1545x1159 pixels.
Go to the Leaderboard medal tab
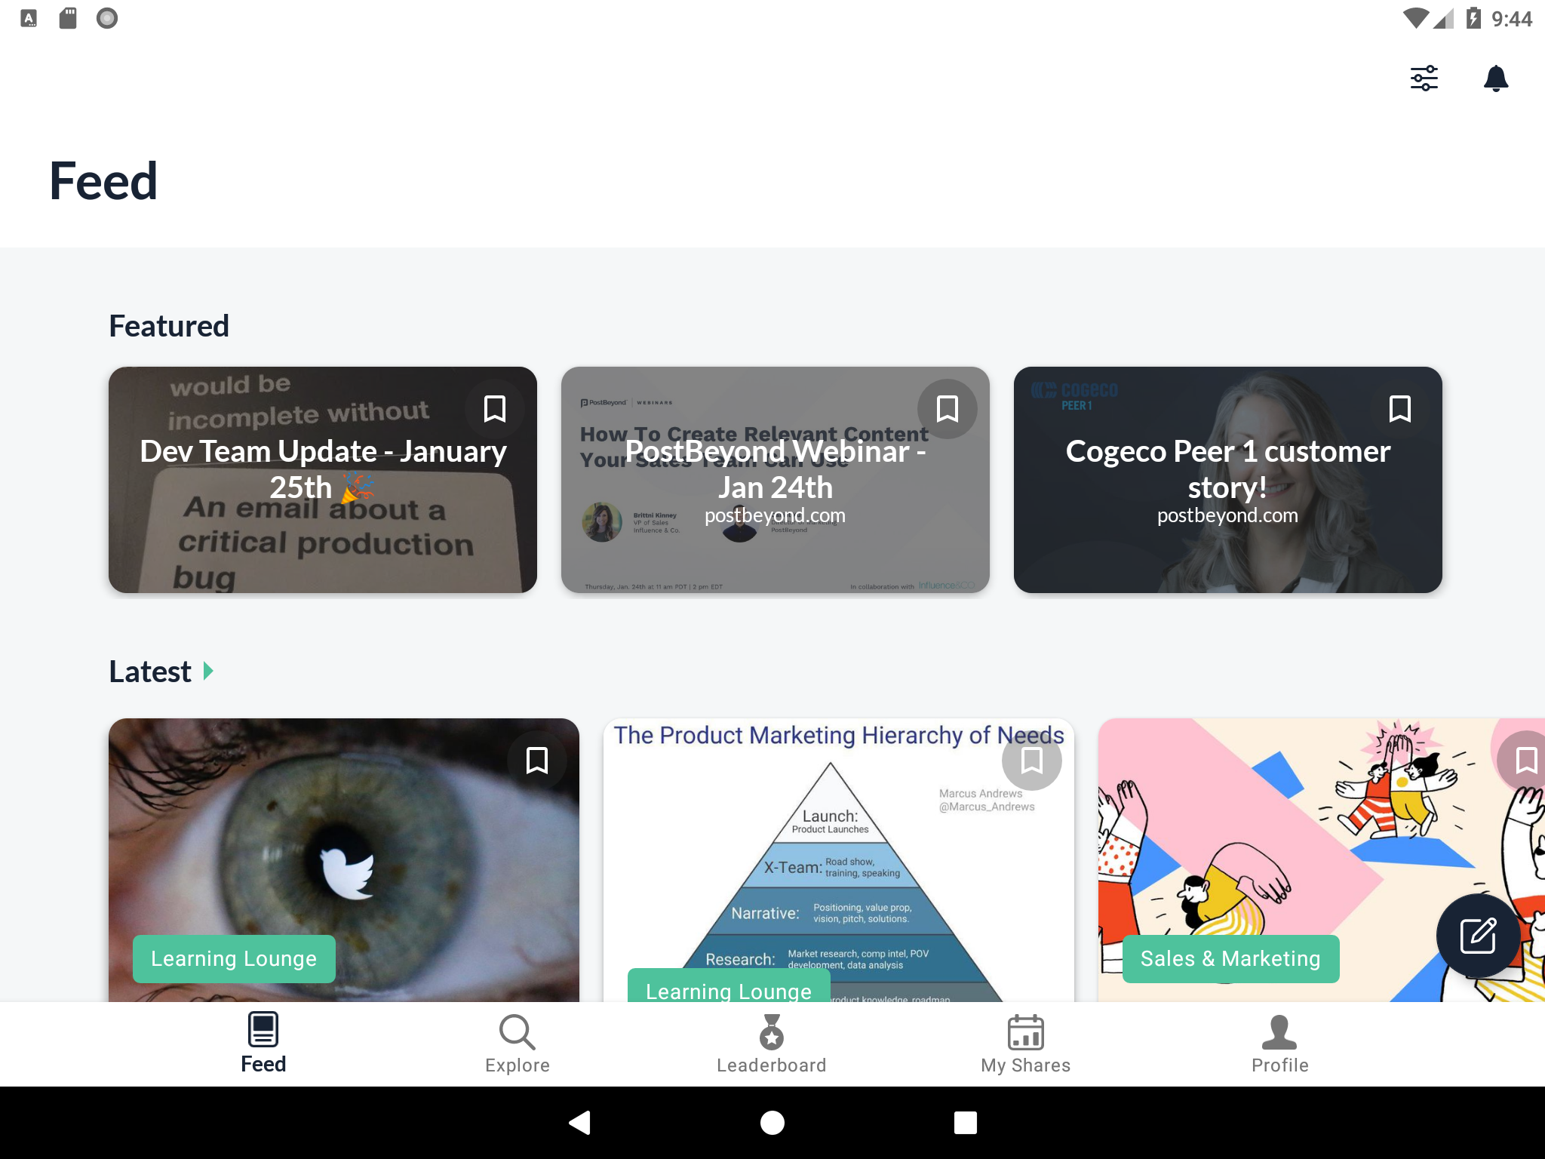click(771, 1044)
